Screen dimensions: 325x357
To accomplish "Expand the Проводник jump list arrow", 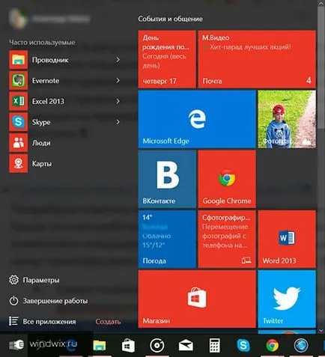I will 118,60.
